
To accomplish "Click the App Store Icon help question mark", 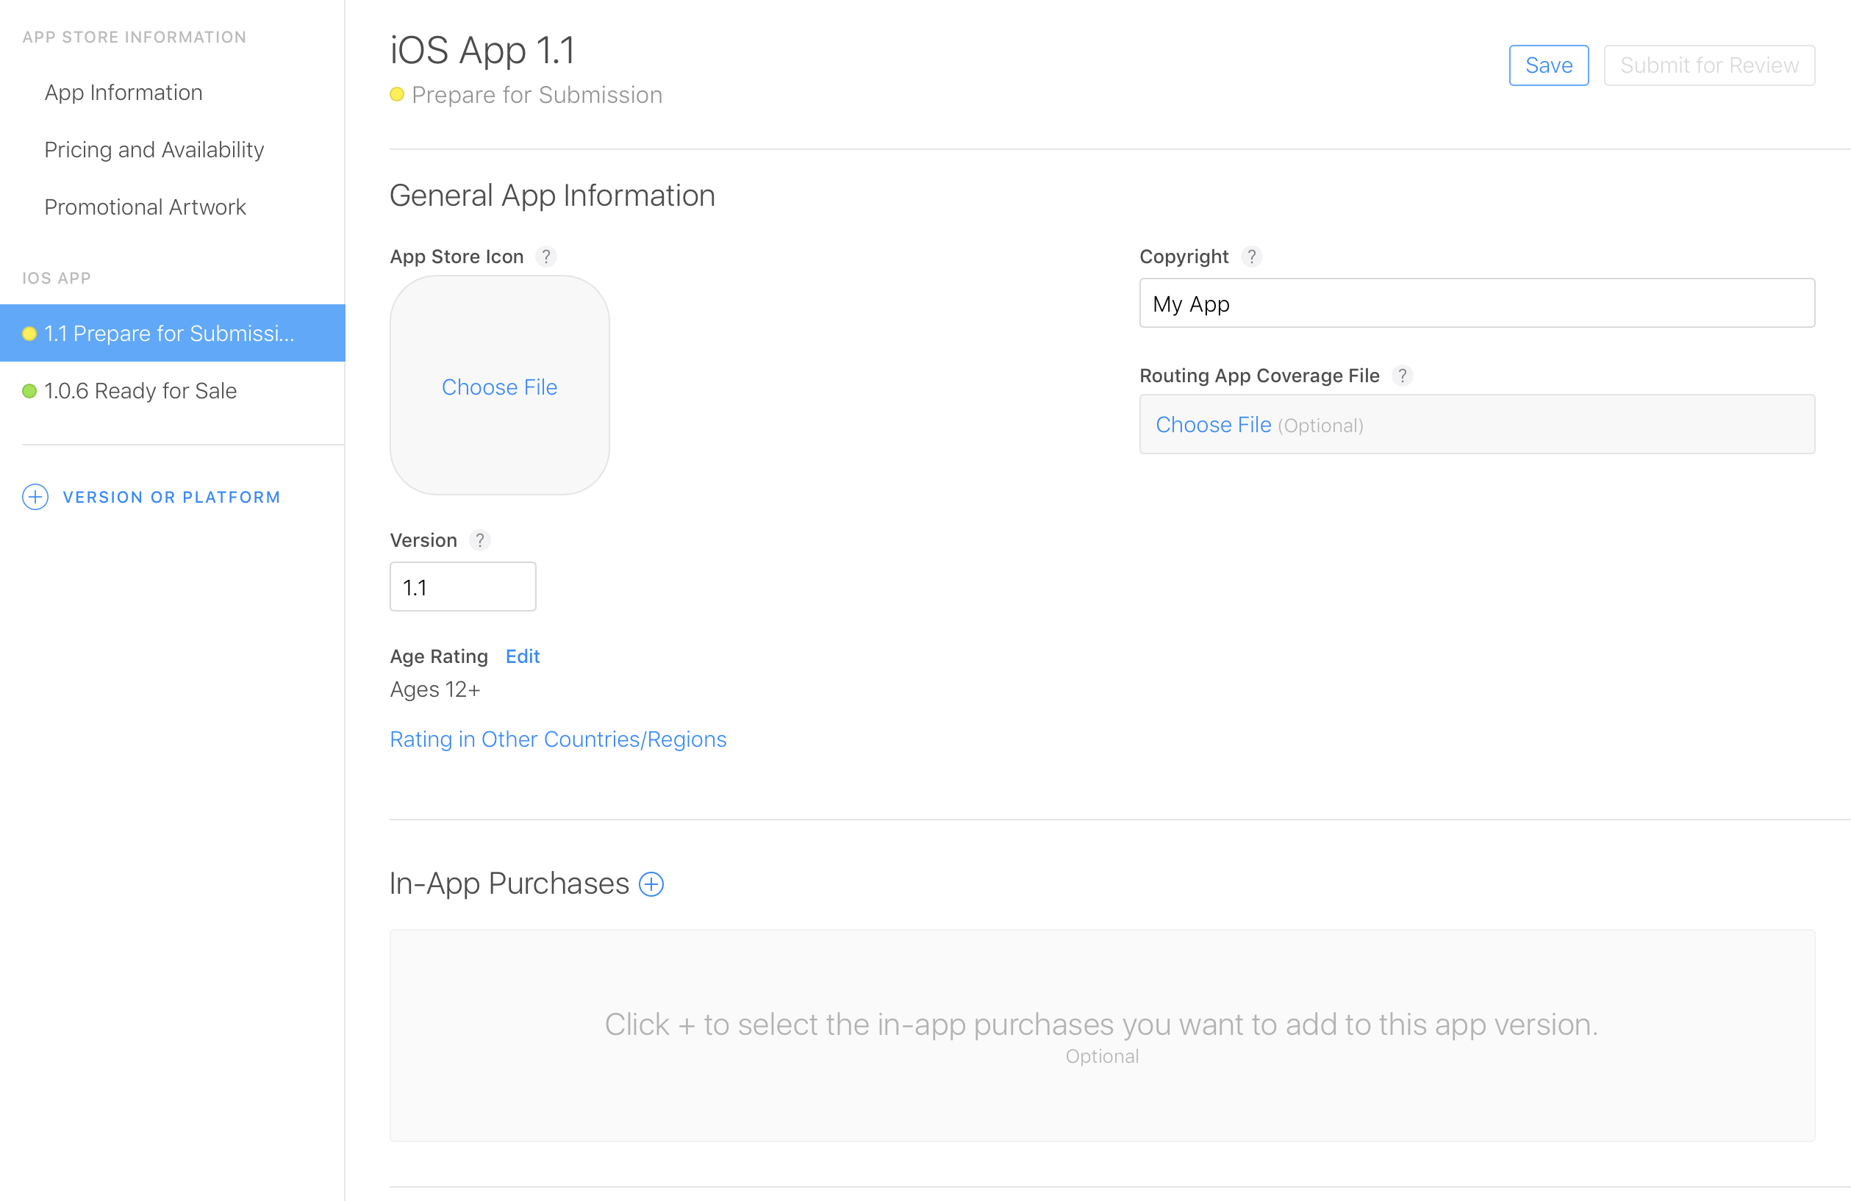I will [546, 257].
